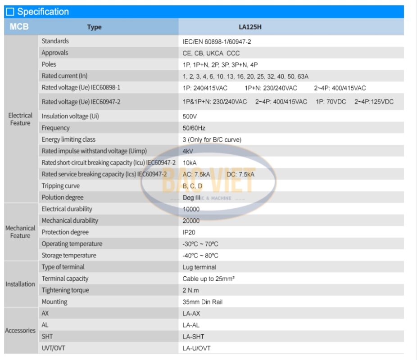Screen dimensions: 417x360
Task: Select the 35mm Din Rail mounting value
Action: 202,302
